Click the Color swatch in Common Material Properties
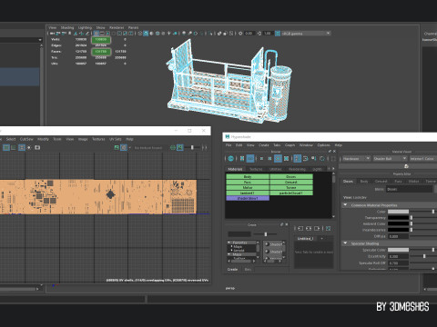The height and width of the screenshot is (327, 437). point(398,212)
